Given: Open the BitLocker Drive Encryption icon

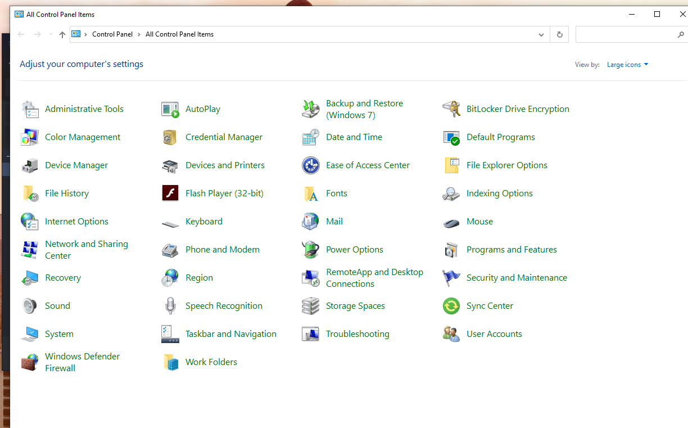Looking at the screenshot, I should pos(451,109).
